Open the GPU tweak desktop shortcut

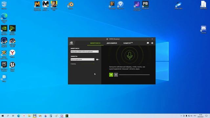tap(12, 43)
